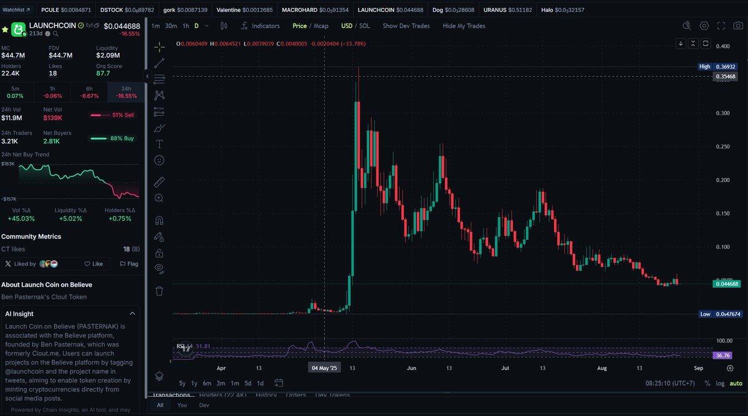
Task: Set chart range to 5y
Action: (x=182, y=383)
